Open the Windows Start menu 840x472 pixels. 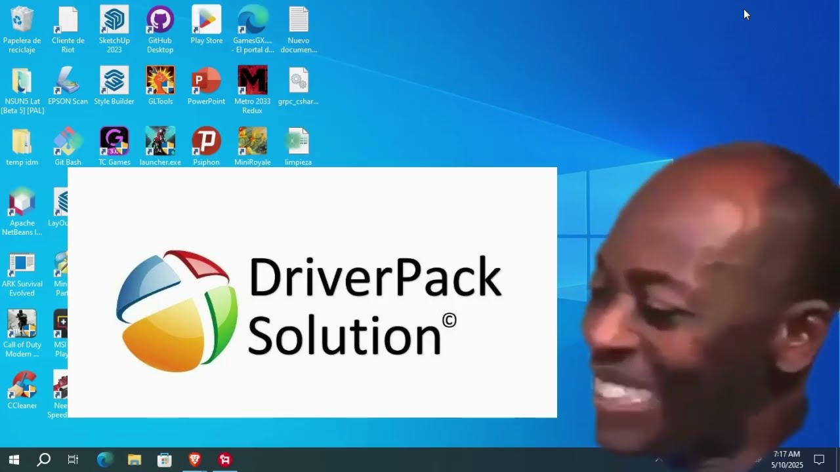(14, 460)
